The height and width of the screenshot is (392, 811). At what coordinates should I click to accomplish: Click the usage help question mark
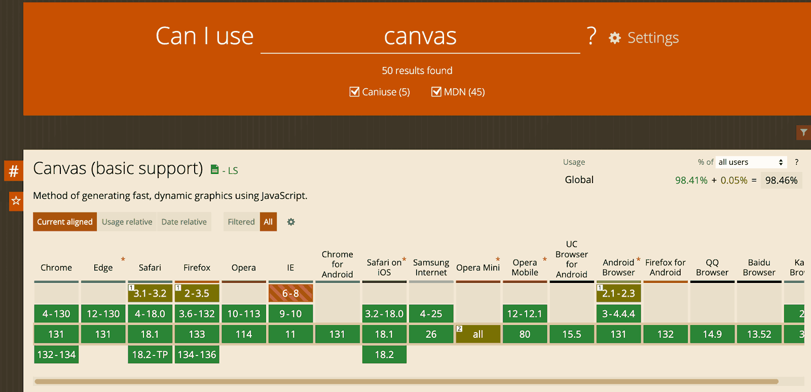[x=796, y=162]
